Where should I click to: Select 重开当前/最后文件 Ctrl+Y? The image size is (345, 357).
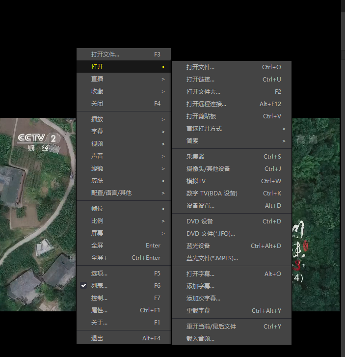[x=232, y=327]
